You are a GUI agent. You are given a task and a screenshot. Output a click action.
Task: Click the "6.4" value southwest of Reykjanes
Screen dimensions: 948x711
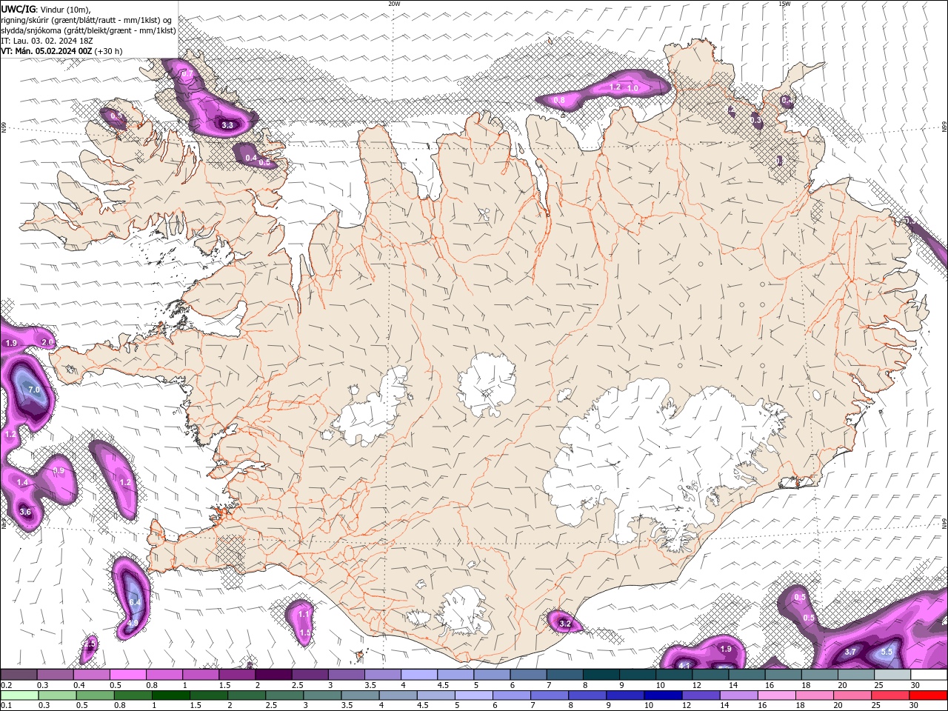[x=135, y=602]
